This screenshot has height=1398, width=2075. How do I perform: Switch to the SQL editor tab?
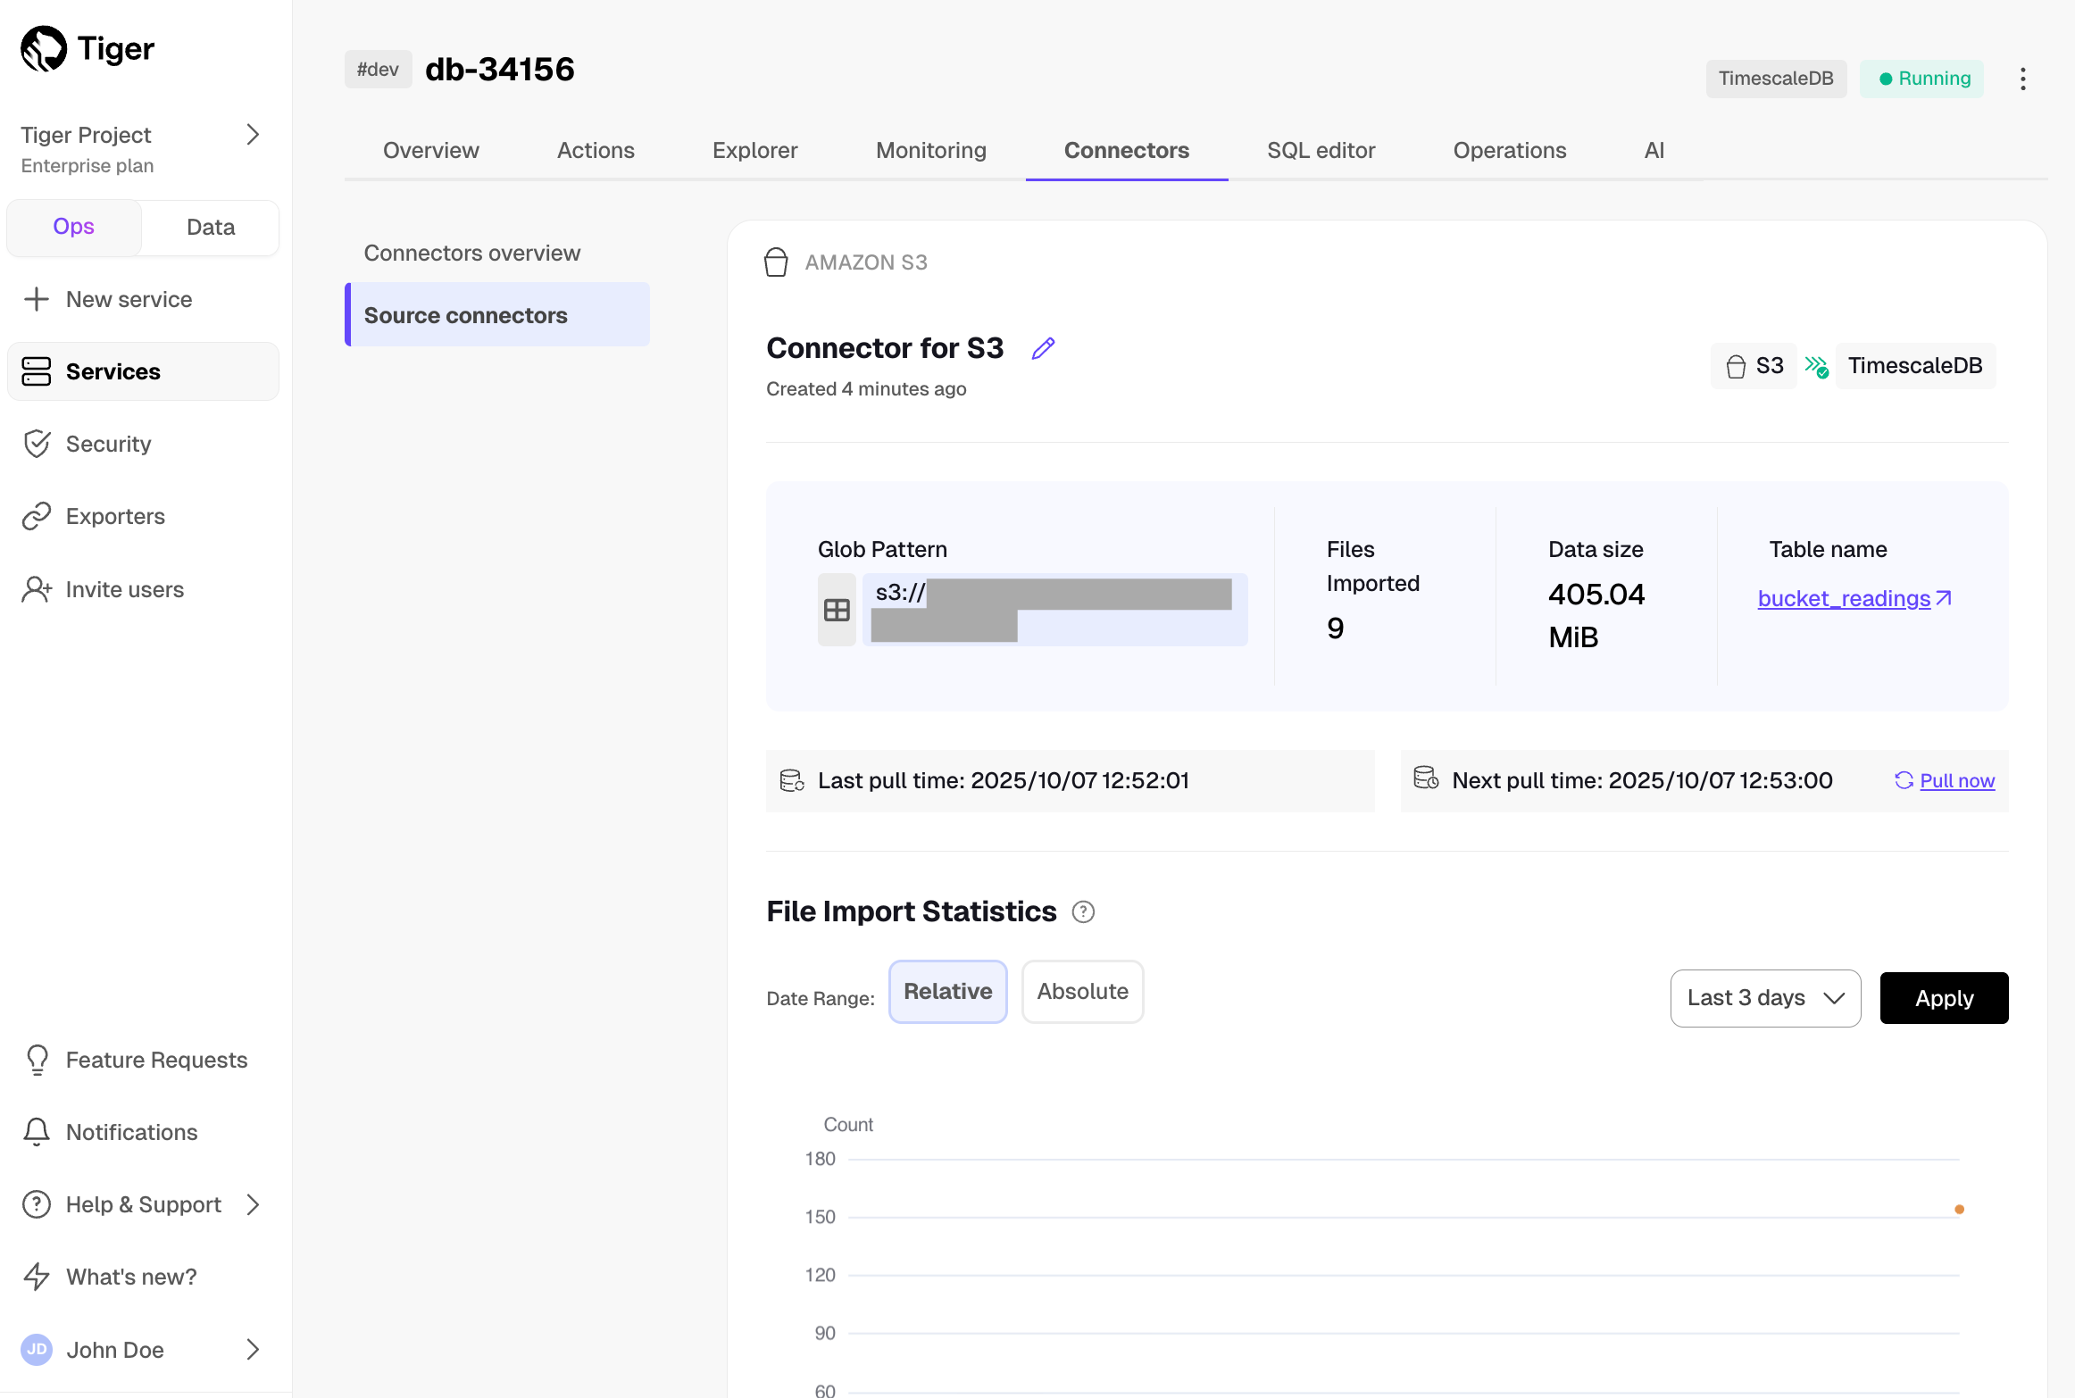click(x=1321, y=150)
